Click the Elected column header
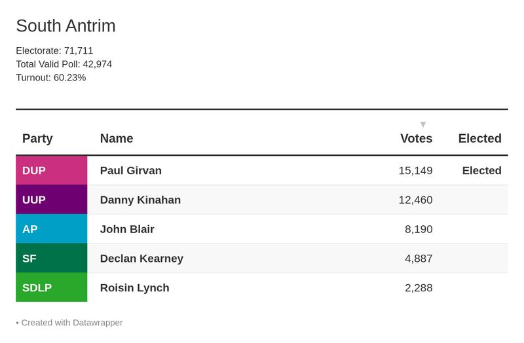 [x=479, y=139]
